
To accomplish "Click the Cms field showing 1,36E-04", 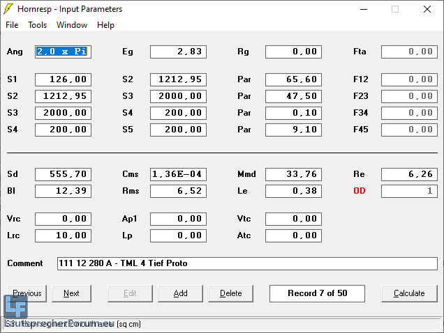I will [178, 174].
